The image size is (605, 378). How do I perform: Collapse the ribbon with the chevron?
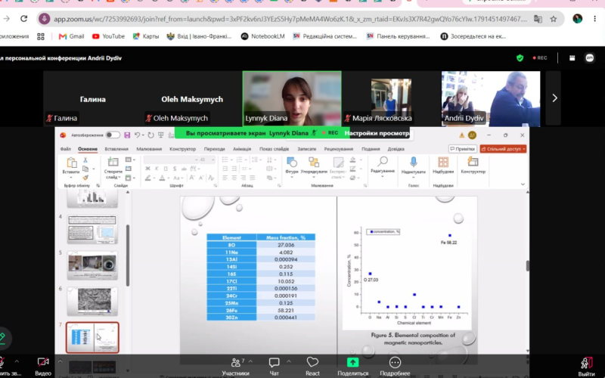pyautogui.click(x=523, y=184)
